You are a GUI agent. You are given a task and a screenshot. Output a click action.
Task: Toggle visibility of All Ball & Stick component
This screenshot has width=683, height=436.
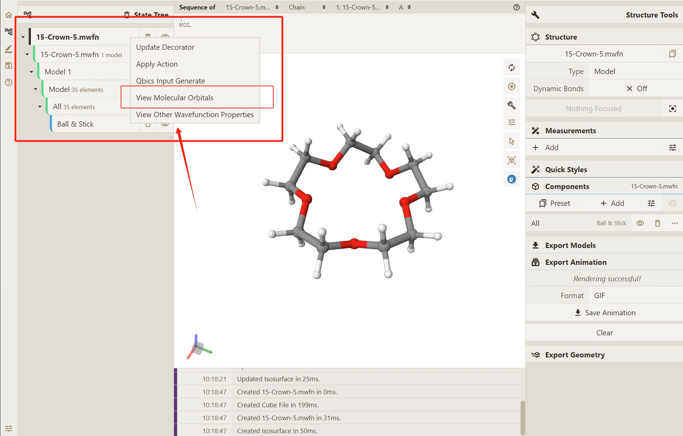640,223
